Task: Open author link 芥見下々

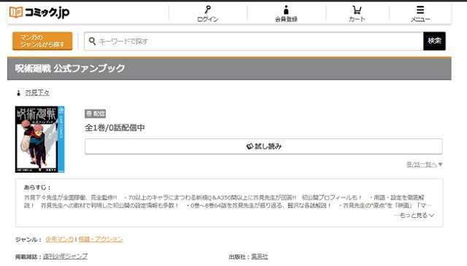Action: [x=37, y=93]
